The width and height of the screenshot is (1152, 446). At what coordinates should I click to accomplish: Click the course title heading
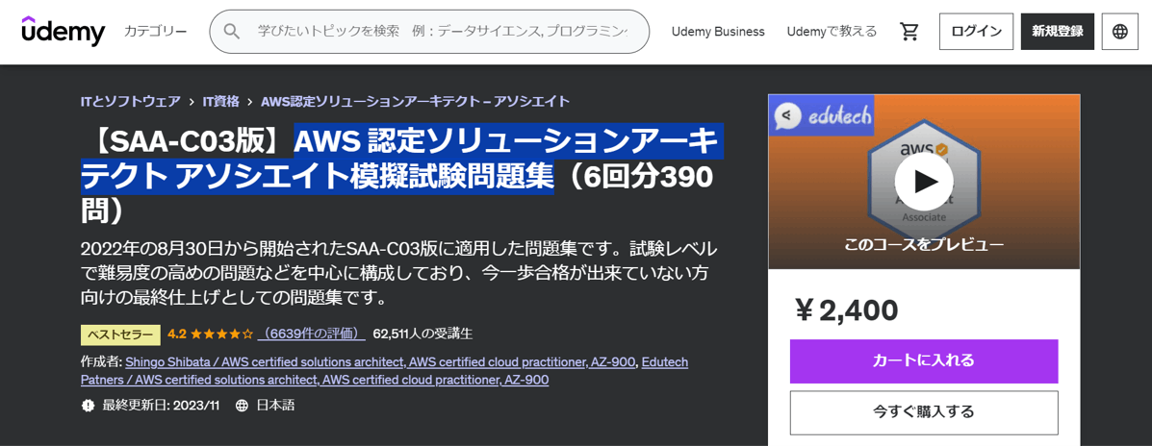[400, 175]
